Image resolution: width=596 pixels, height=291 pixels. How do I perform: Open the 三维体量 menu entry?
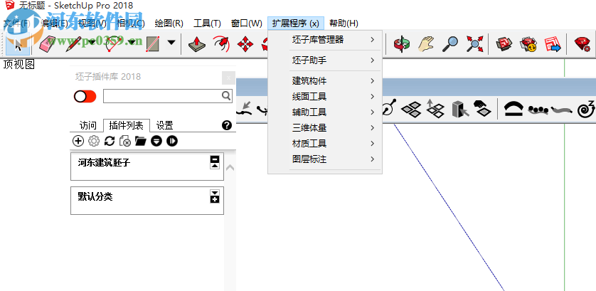325,128
